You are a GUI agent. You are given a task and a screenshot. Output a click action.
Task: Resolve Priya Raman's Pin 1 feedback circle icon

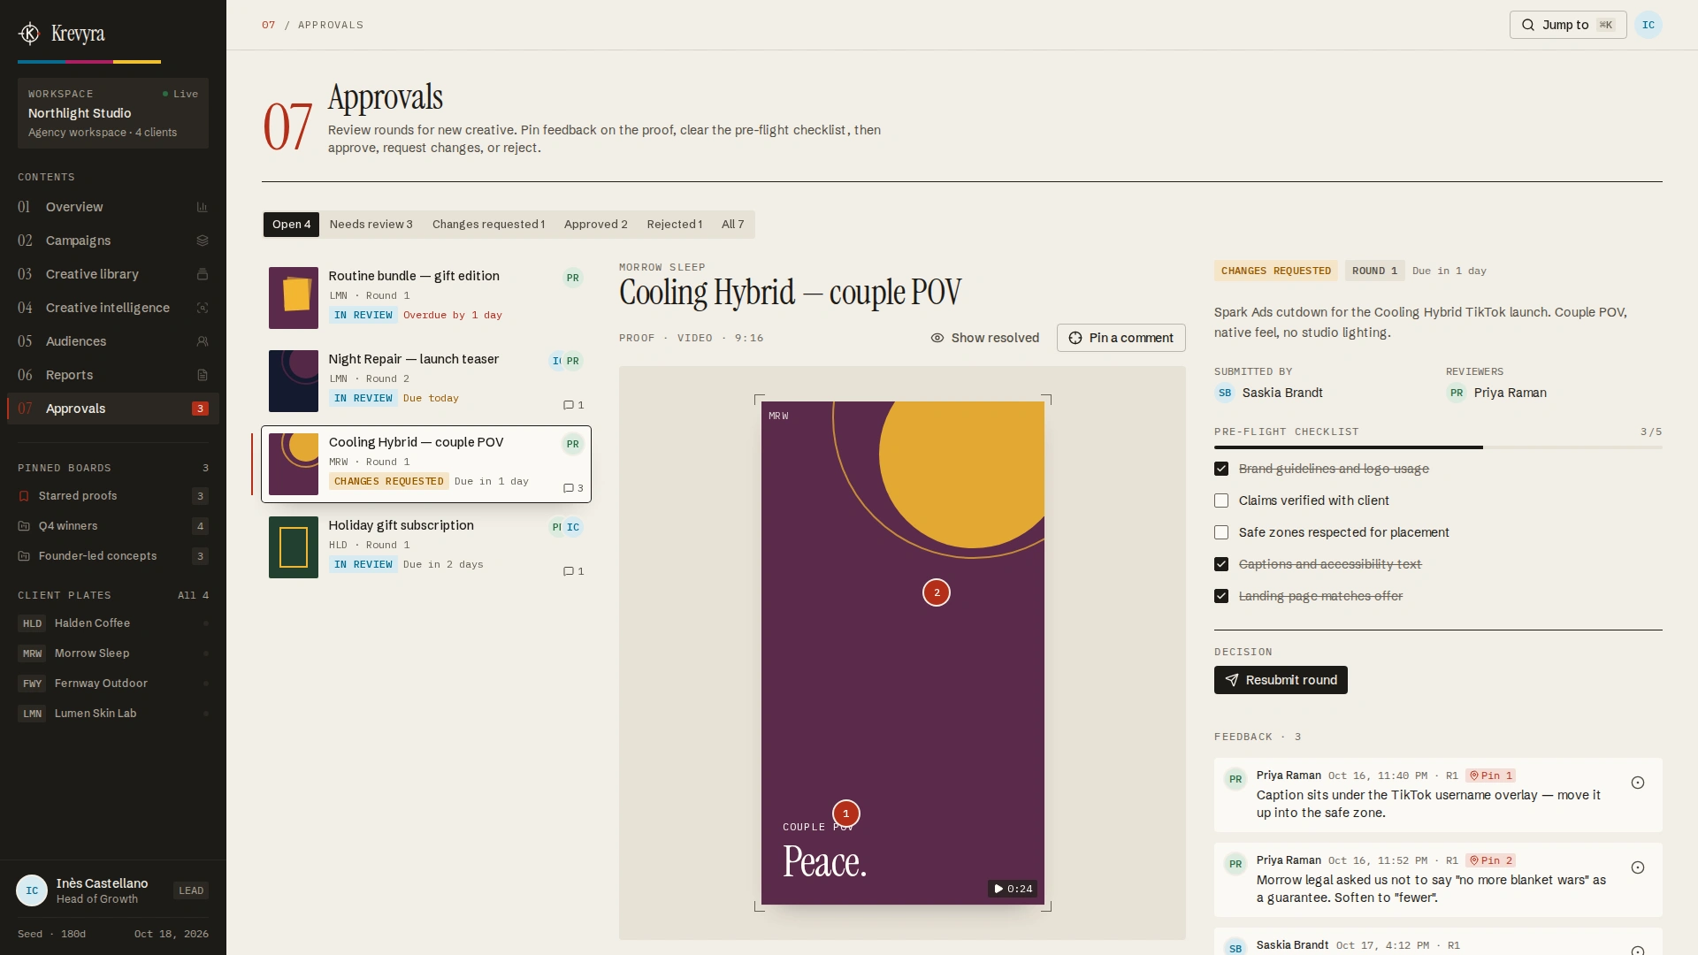1638,783
